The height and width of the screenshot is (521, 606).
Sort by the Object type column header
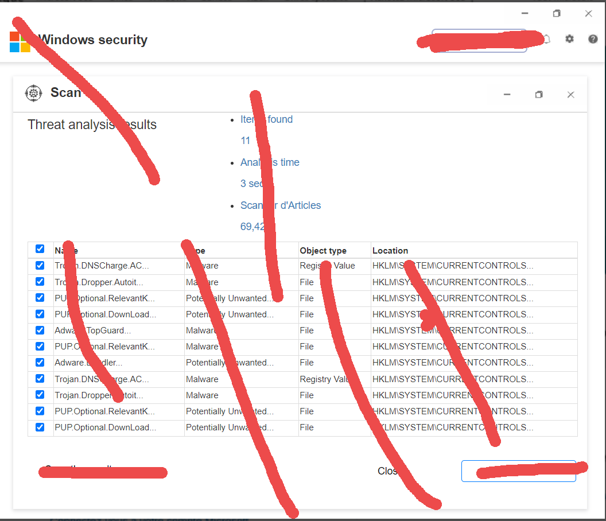tap(323, 250)
